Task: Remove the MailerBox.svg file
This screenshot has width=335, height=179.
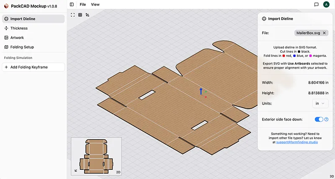Action: coord(324,33)
